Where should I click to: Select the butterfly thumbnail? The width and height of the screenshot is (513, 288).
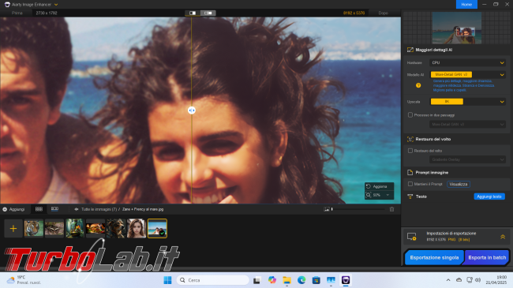[x=54, y=229]
